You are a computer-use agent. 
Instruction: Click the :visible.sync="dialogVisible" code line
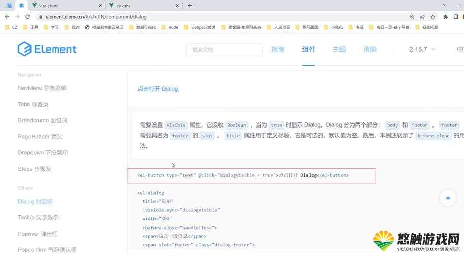click(x=181, y=210)
